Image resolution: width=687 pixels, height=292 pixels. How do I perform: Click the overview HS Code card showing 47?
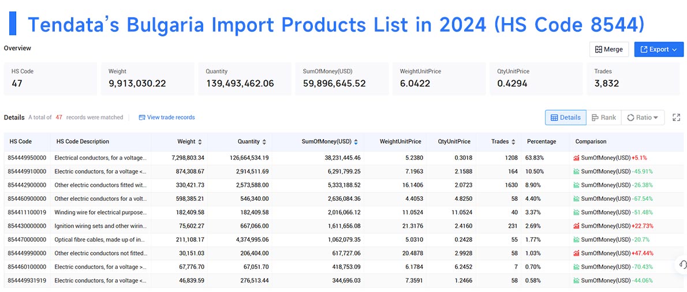point(50,78)
